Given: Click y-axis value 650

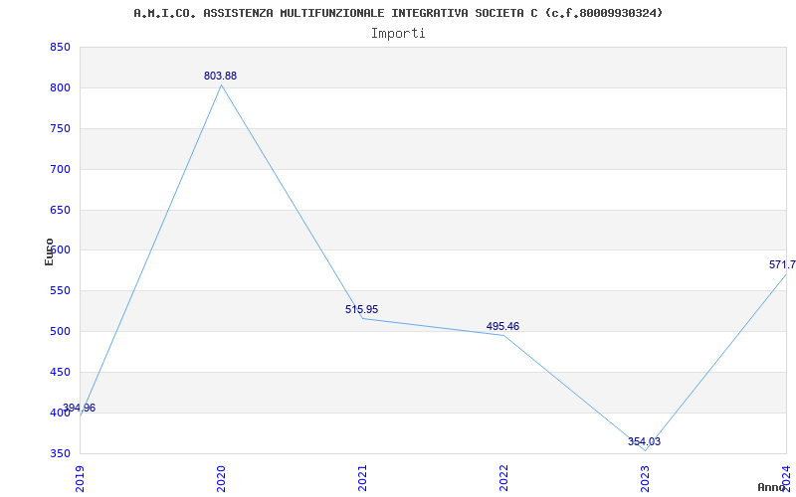Looking at the screenshot, I should 60,210.
